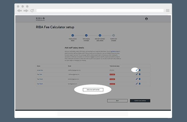Open the Test Test2 name link

40,79
